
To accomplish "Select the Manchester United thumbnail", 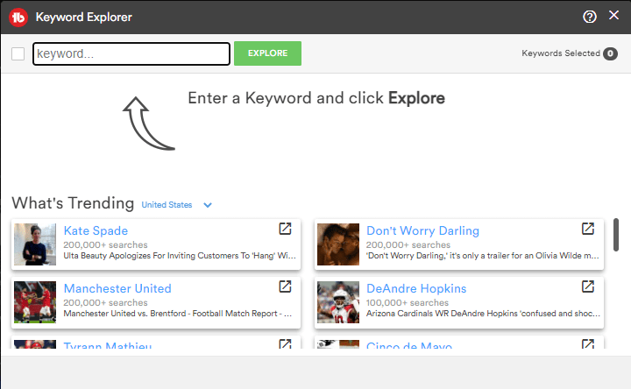I will point(35,302).
